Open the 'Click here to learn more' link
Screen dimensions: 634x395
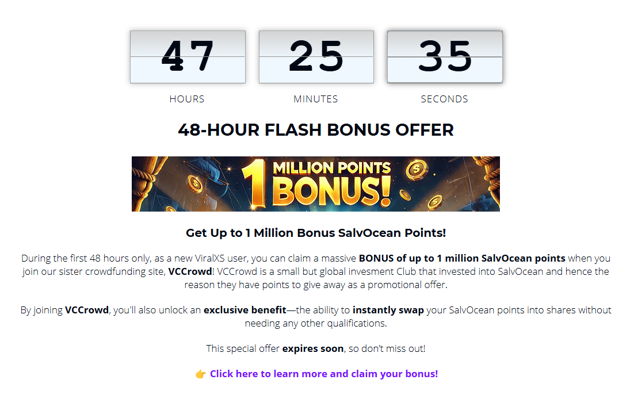point(323,374)
